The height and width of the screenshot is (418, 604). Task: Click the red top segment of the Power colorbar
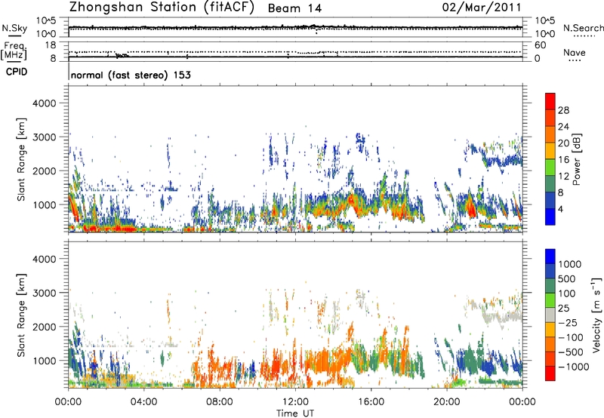[x=550, y=102]
